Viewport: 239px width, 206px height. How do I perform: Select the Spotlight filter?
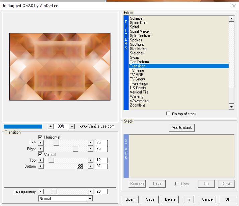tap(179, 44)
